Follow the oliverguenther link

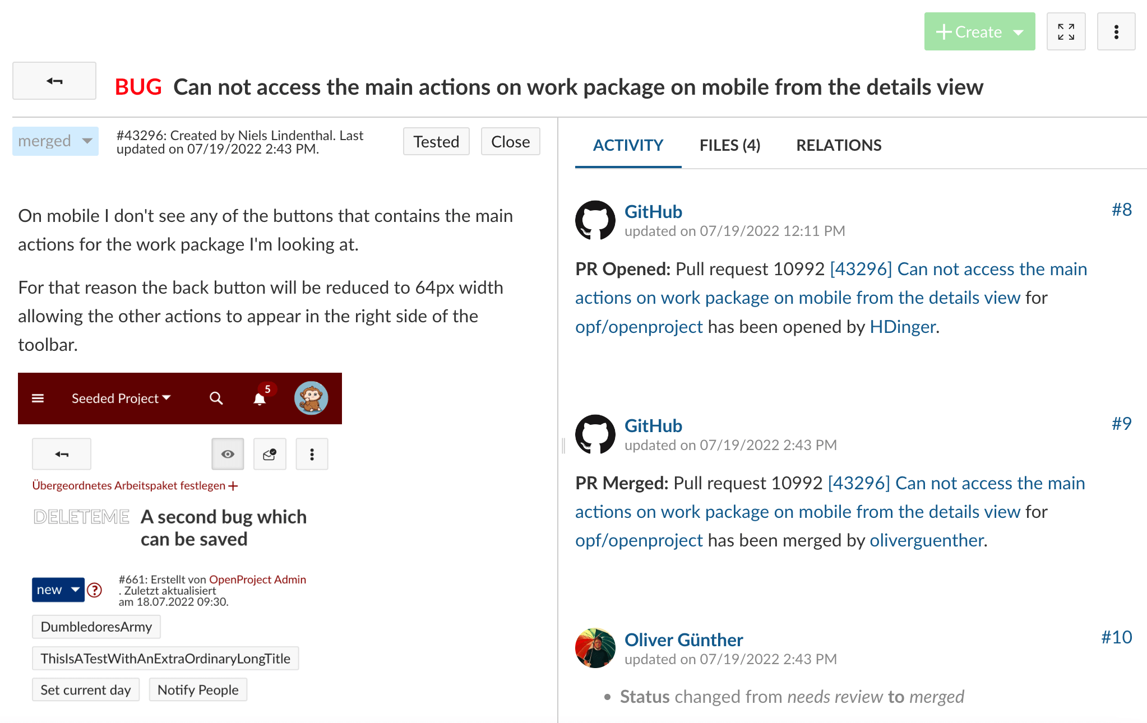926,540
